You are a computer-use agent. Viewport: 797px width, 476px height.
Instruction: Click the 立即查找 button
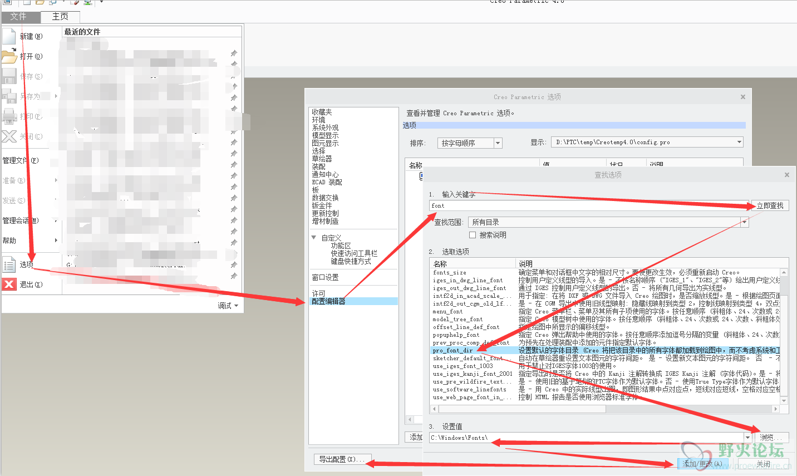pyautogui.click(x=770, y=205)
